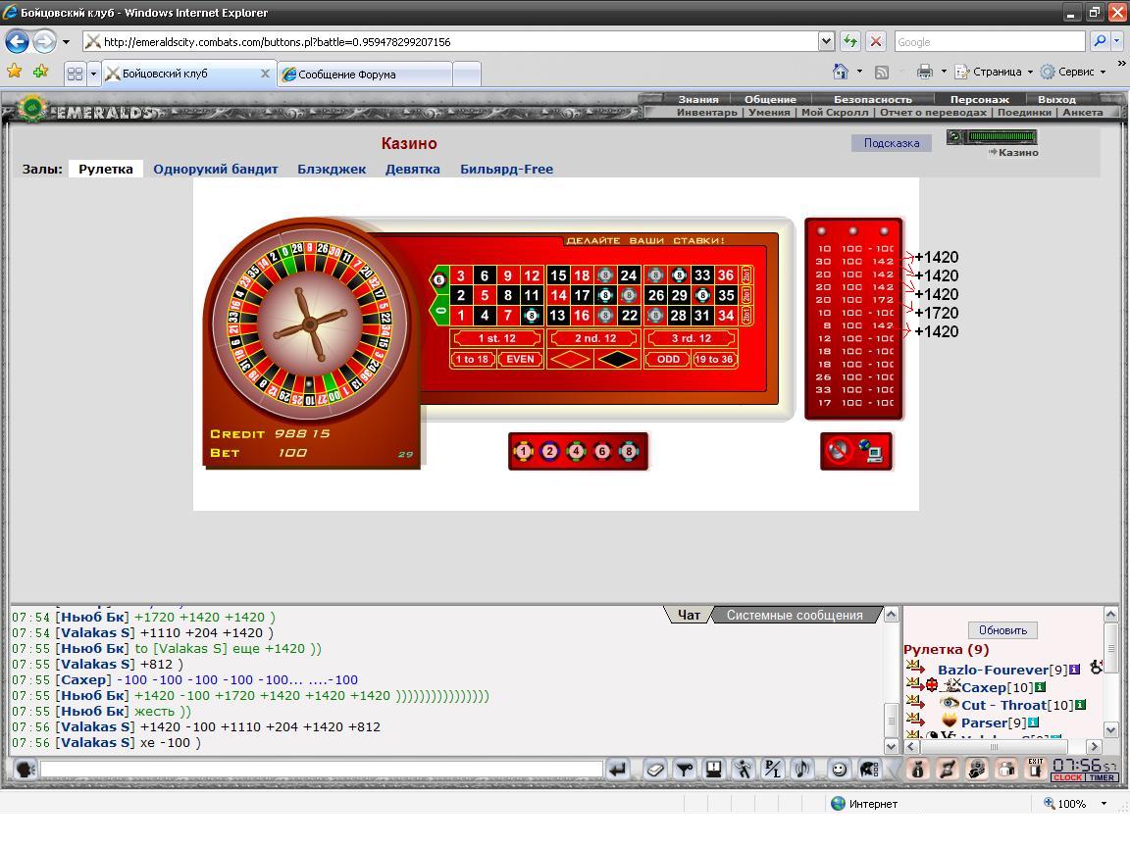Click info icon next to Cut - Throat

pos(1080,705)
